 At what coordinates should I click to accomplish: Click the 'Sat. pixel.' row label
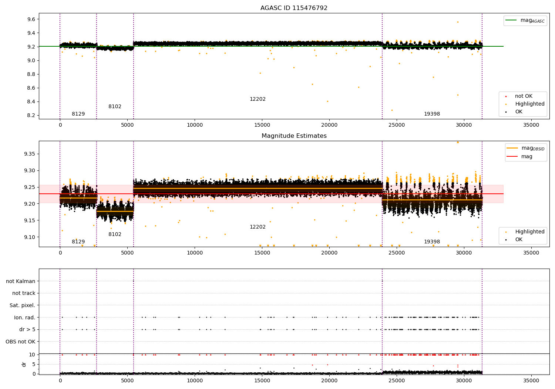click(x=23, y=306)
